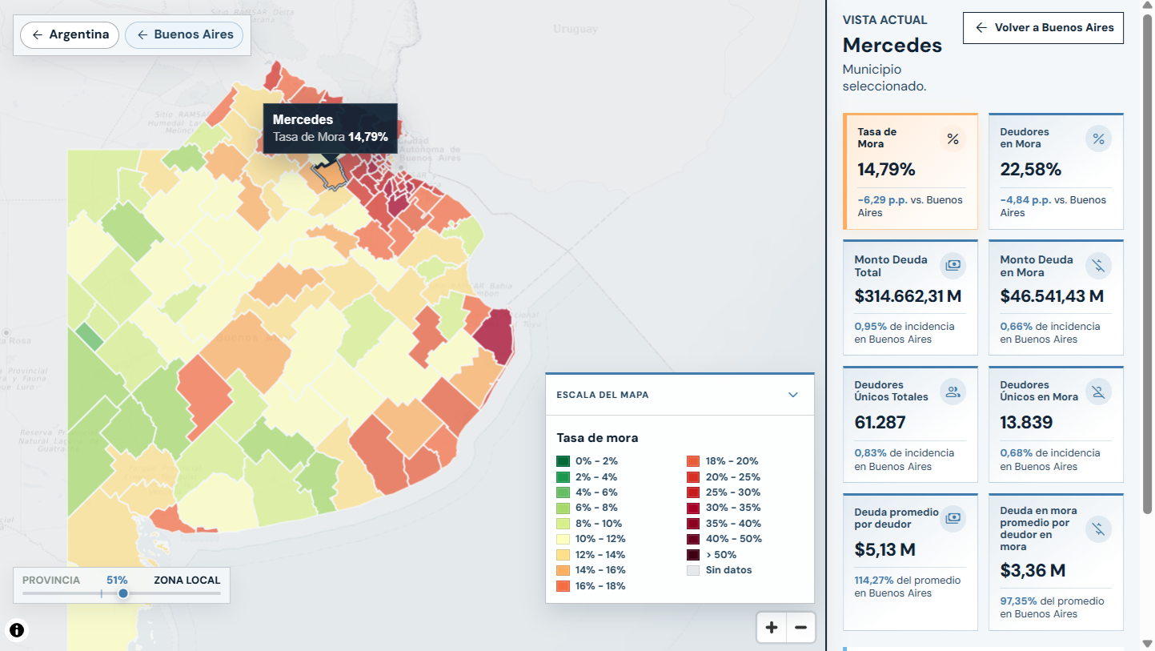1155x651 pixels.
Task: Click the Provincia–Zona Local slider handle
Action: click(123, 593)
